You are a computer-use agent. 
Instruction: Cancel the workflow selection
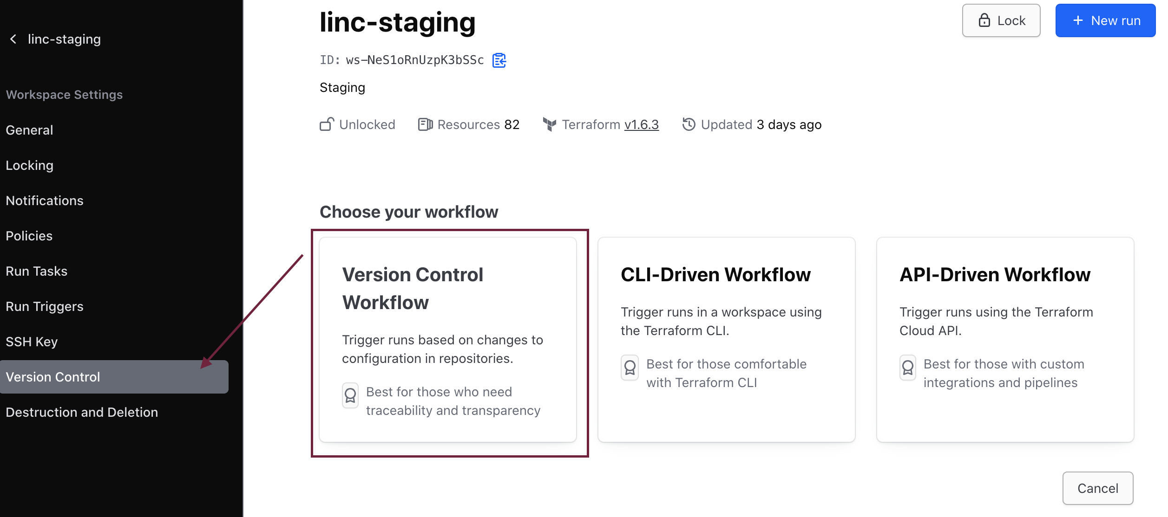(x=1097, y=488)
